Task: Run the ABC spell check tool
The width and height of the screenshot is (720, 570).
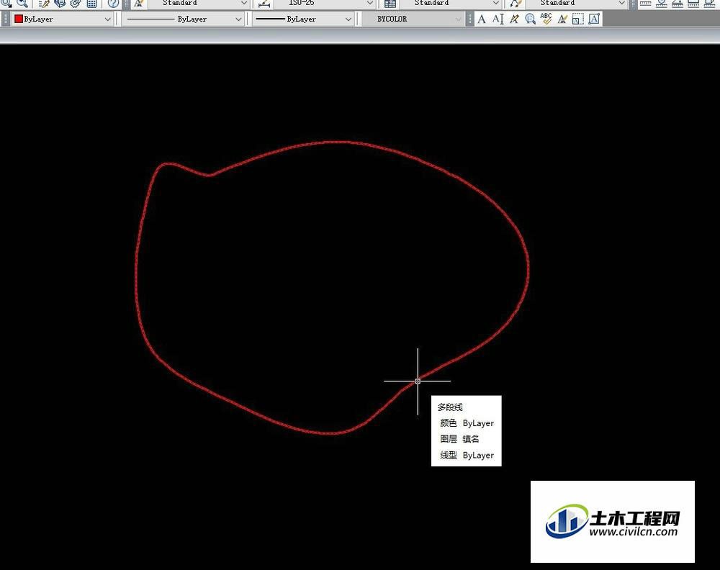Action: 546,19
